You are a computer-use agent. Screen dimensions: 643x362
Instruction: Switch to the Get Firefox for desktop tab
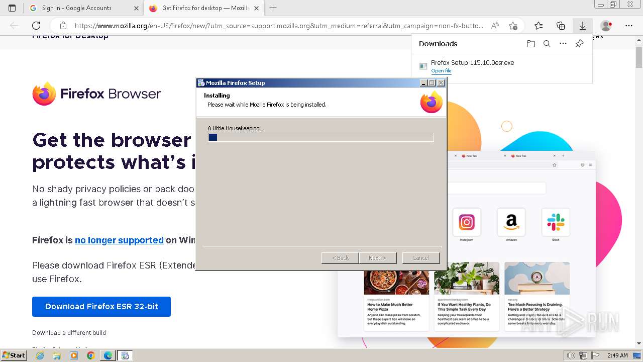pos(203,8)
